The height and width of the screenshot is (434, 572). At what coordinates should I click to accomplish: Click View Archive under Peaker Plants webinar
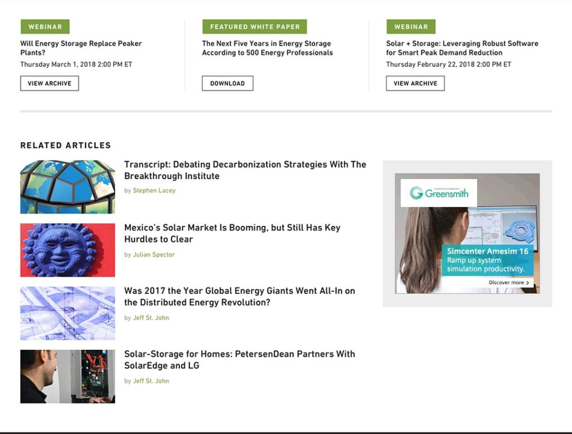[x=49, y=83]
